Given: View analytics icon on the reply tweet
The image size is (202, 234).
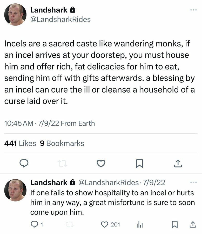Looking at the screenshot, I should point(140,224).
